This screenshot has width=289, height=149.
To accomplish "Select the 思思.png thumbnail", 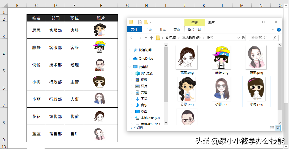I will pyautogui.click(x=187, y=89).
